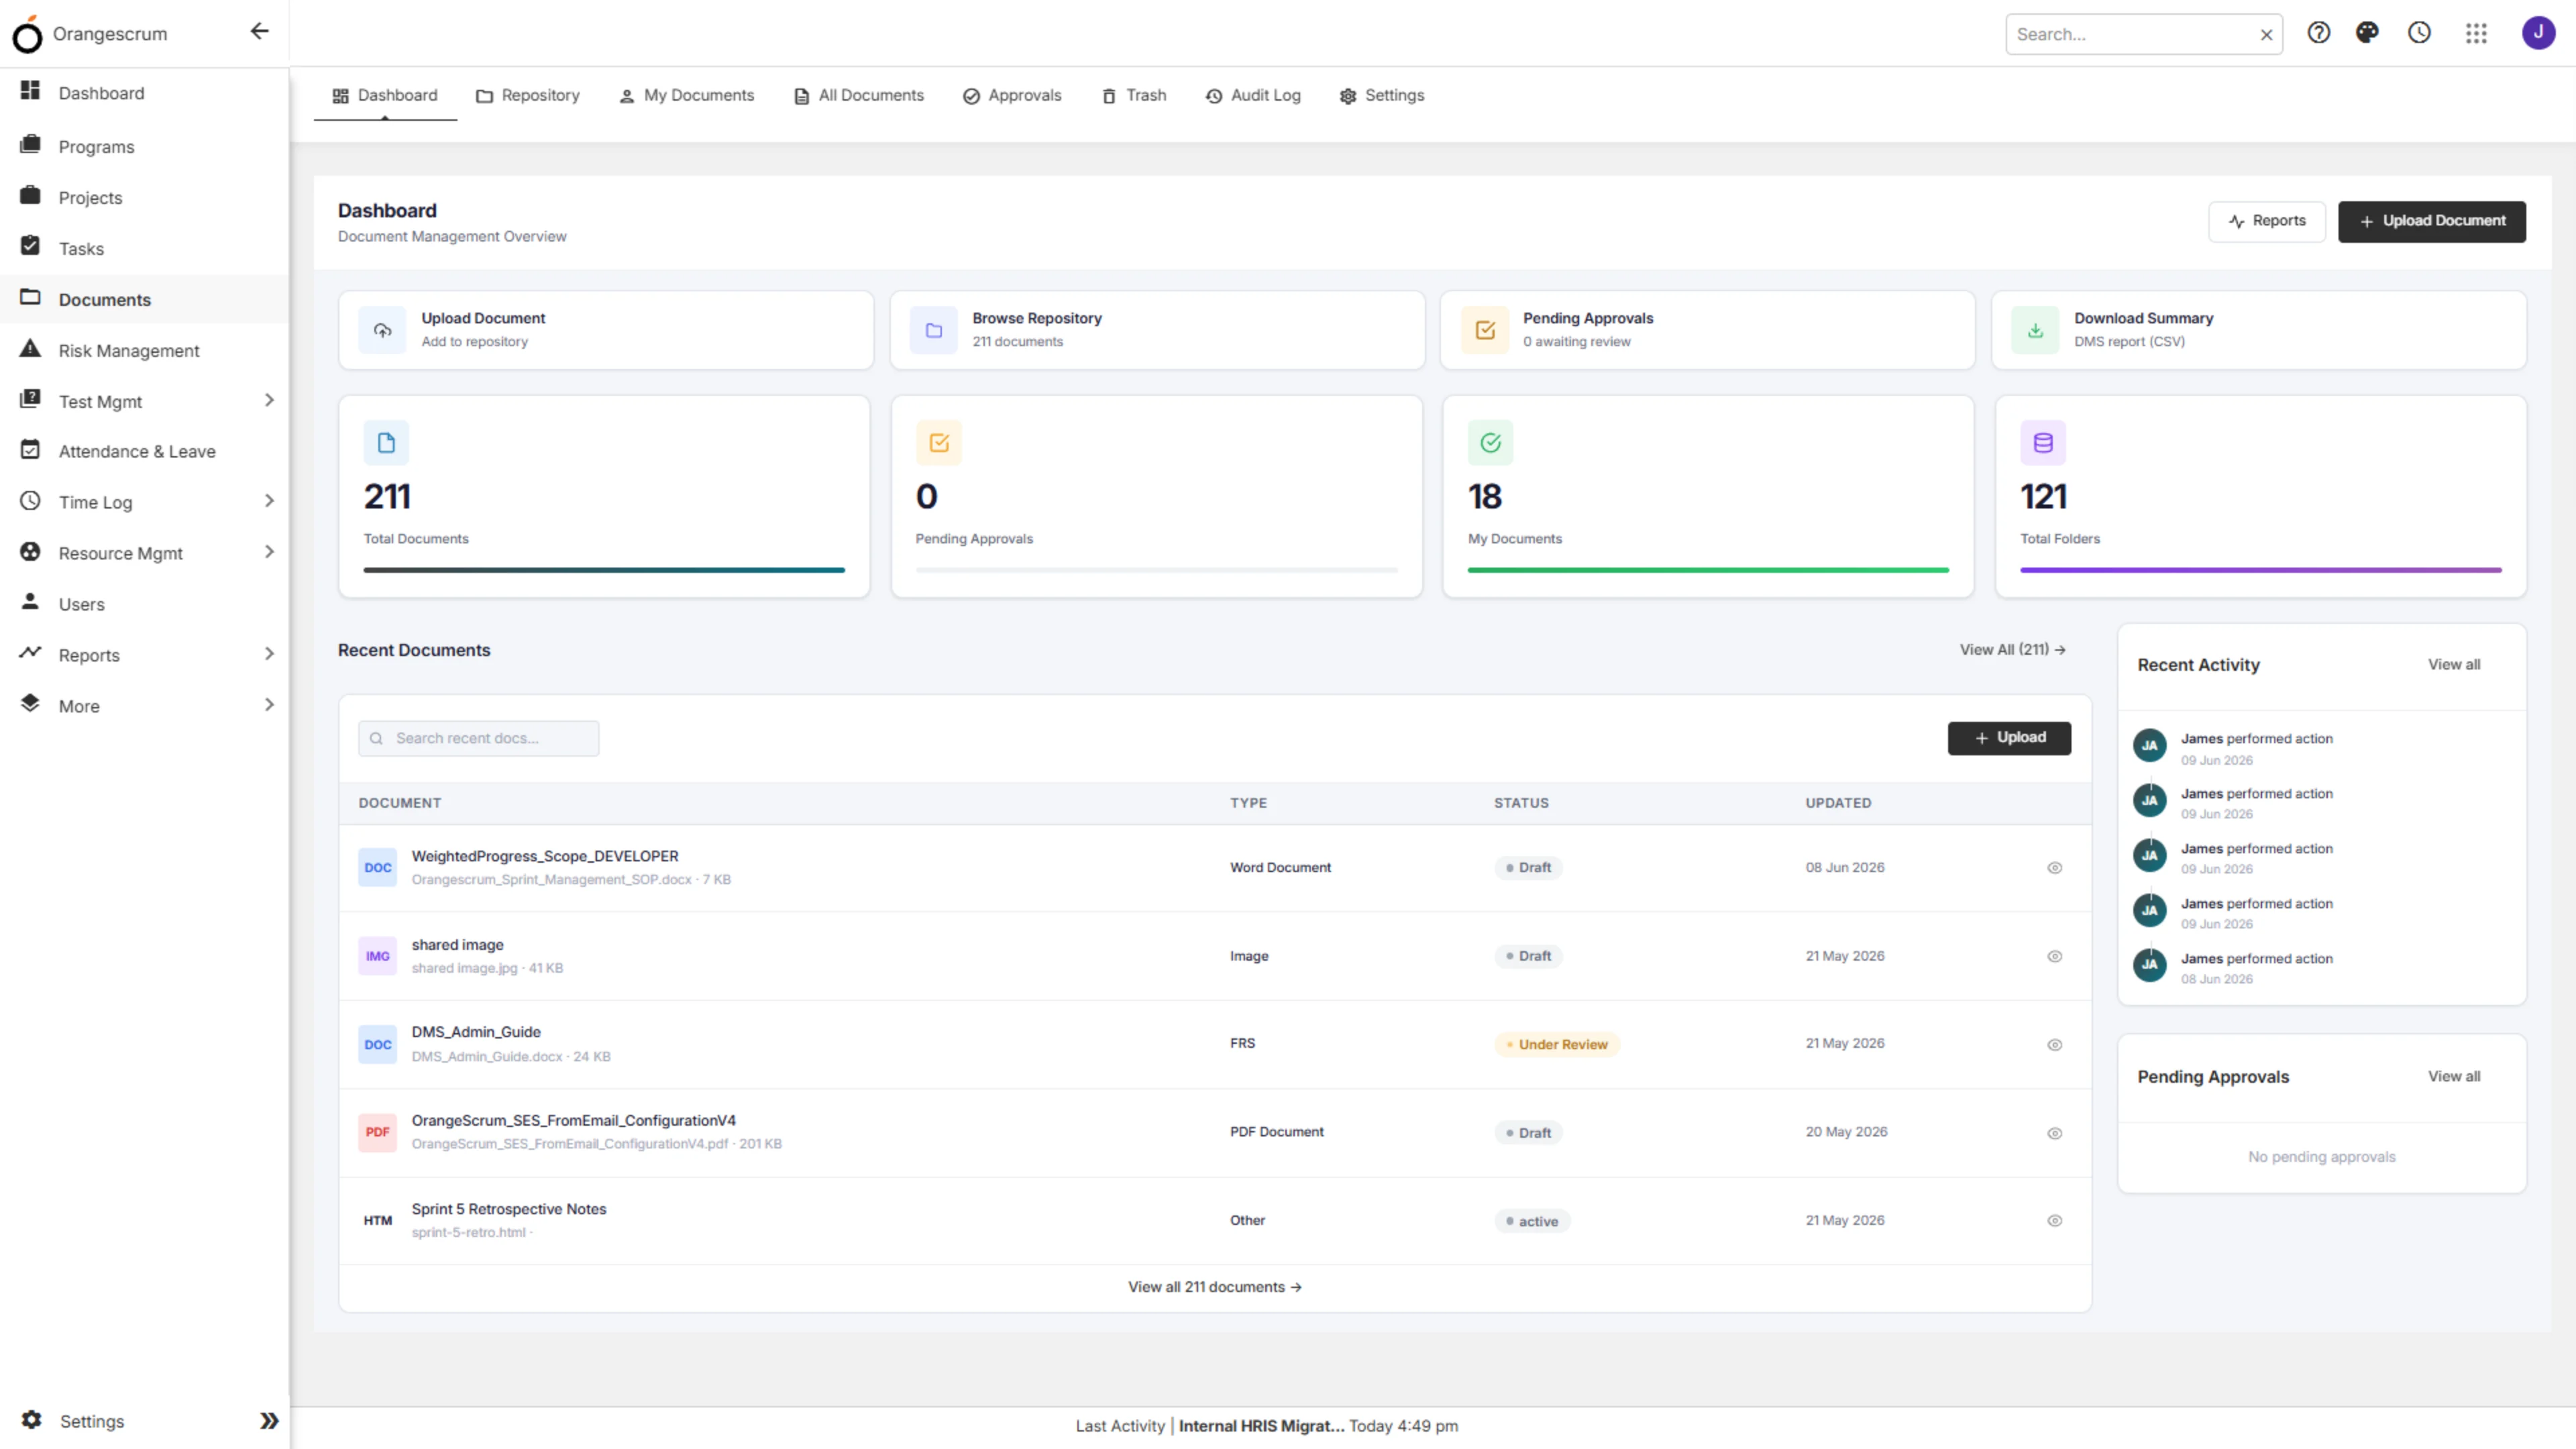Click the settings gear icon in sidebar footer
Image resolution: width=2576 pixels, height=1449 pixels.
tap(32, 1420)
